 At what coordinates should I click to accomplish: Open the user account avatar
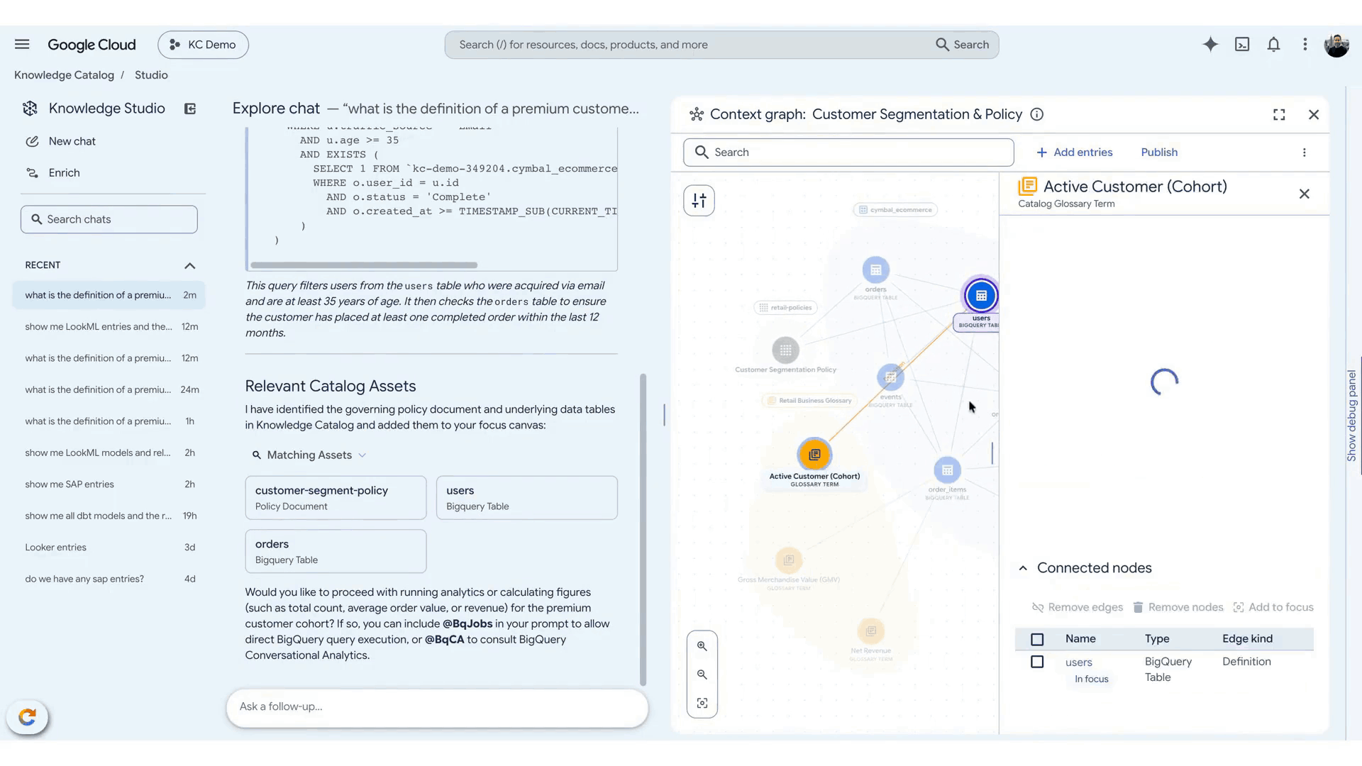pos(1336,45)
